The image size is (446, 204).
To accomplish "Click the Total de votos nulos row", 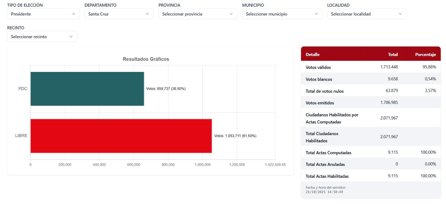I will (370, 91).
